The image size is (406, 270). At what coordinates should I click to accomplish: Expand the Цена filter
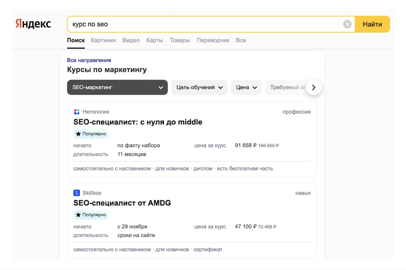click(x=246, y=87)
